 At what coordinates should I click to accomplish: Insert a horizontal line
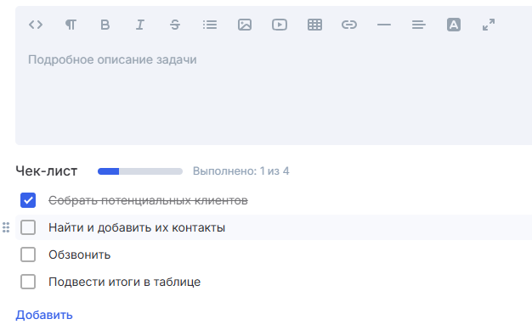(384, 25)
